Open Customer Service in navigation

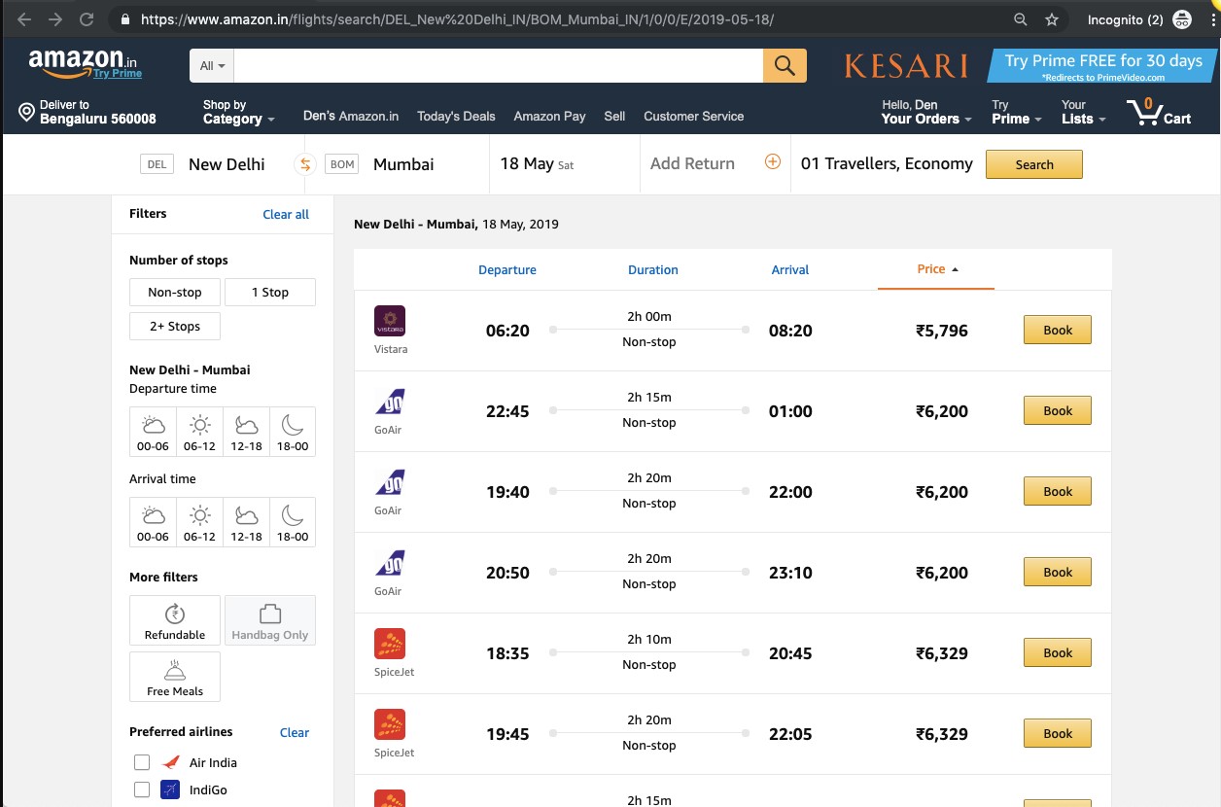tap(693, 116)
